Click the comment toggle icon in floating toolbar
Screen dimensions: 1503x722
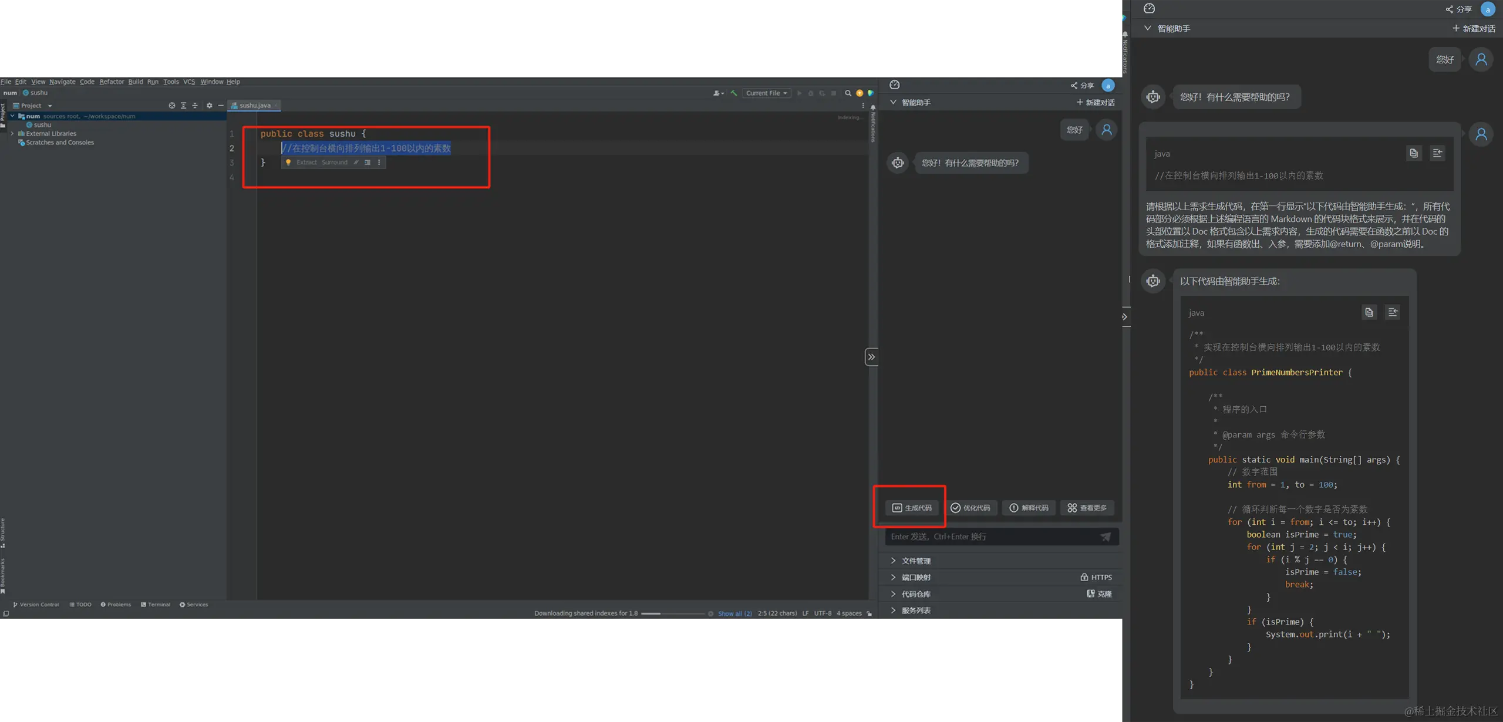pyautogui.click(x=356, y=163)
